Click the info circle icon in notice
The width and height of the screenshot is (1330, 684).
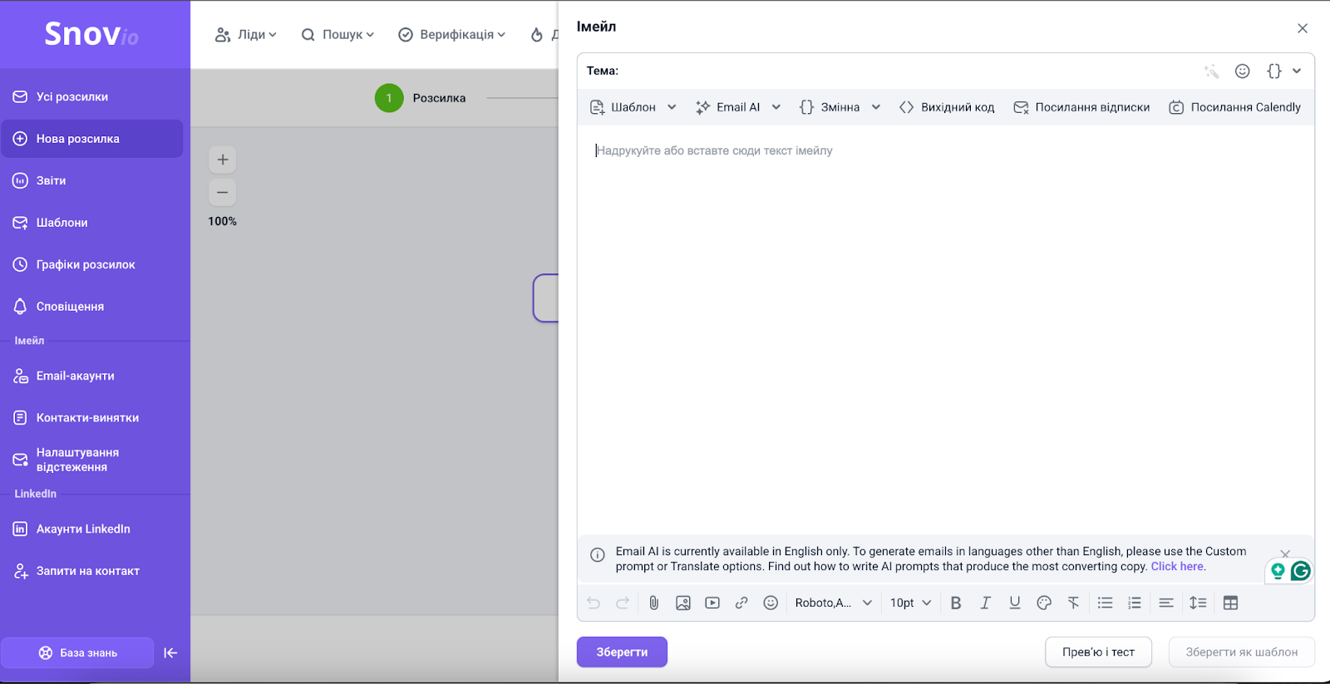pos(598,555)
